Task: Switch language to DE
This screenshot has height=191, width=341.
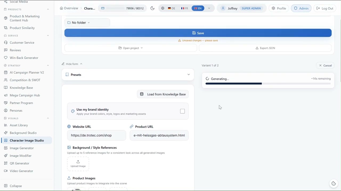Action: 171,8
